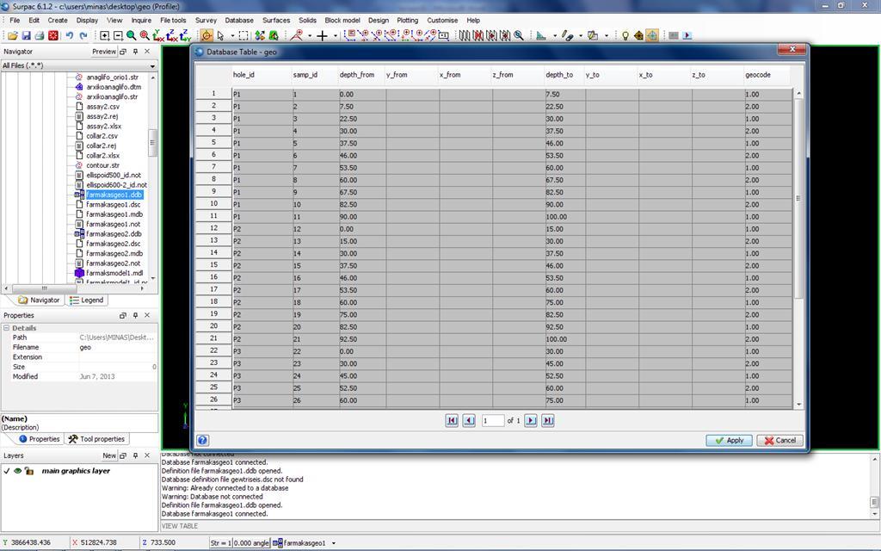This screenshot has width=881, height=551.
Task: Click the play macro arrow icon
Action: (687, 35)
